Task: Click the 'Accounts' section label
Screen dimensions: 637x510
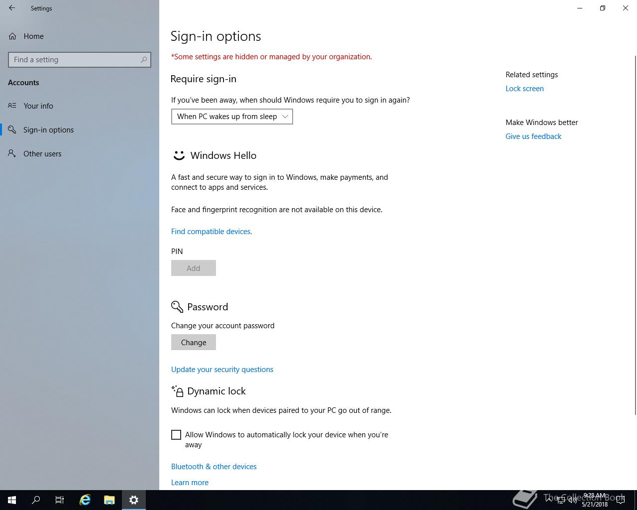Action: click(23, 83)
